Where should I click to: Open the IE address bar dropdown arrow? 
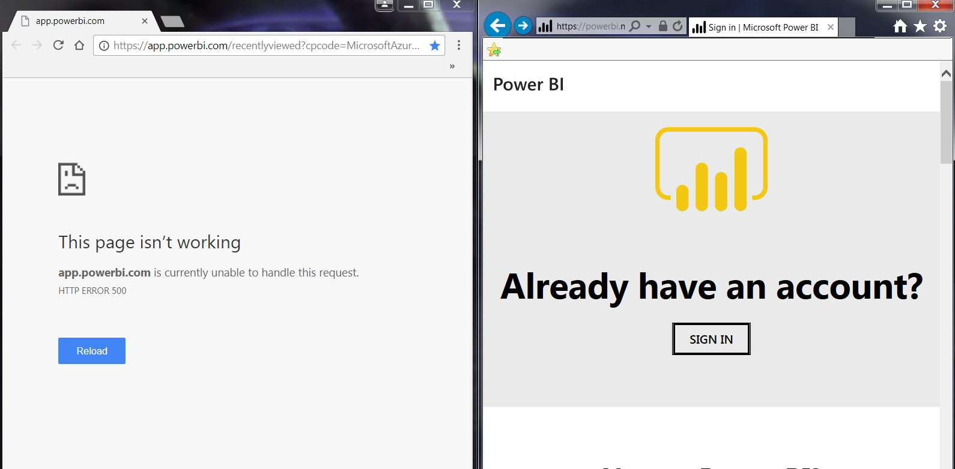[649, 26]
